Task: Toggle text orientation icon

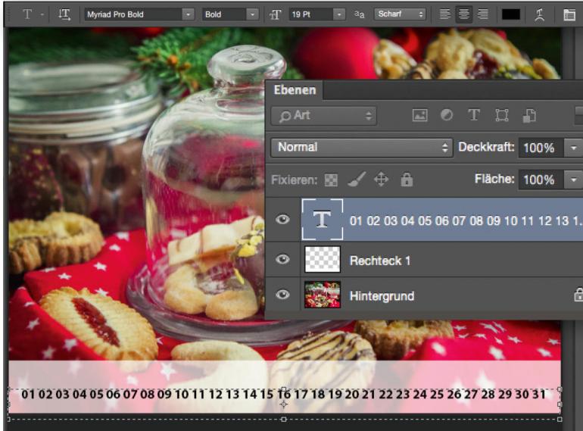Action: tap(64, 14)
